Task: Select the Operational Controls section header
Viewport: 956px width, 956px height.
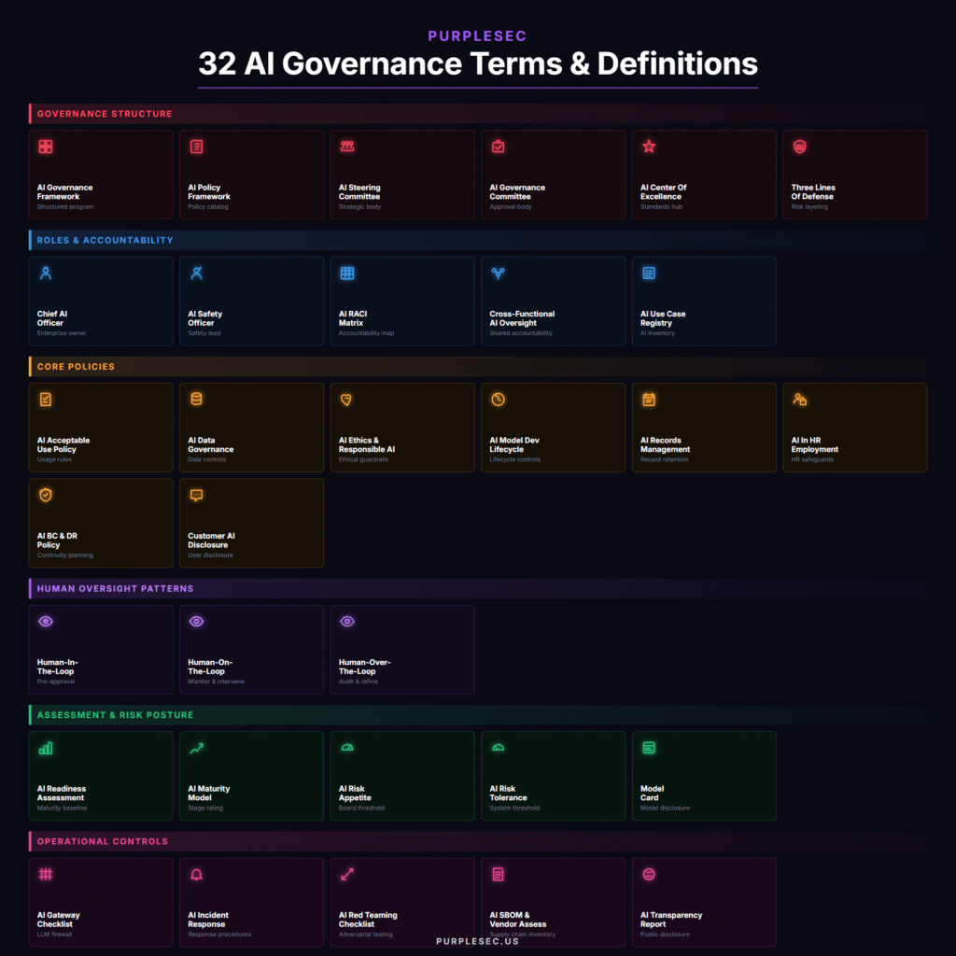Action: pyautogui.click(x=478, y=841)
